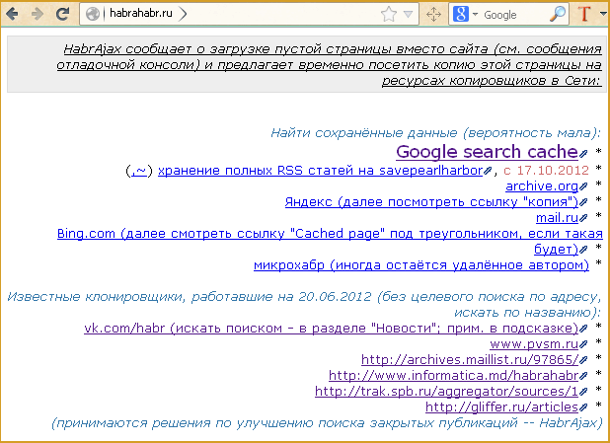Open the savepearlharbor full RSS link

click(320, 171)
